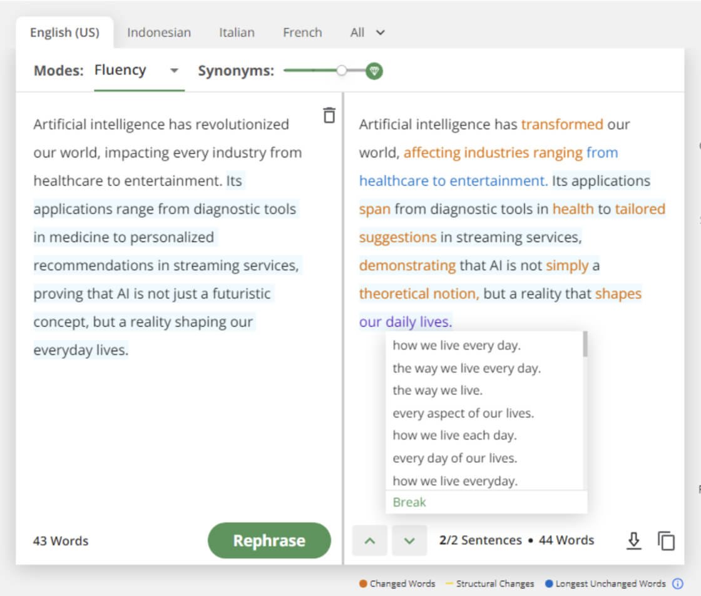The height and width of the screenshot is (596, 701).
Task: Click the Break option in the suggestions
Action: click(x=409, y=502)
